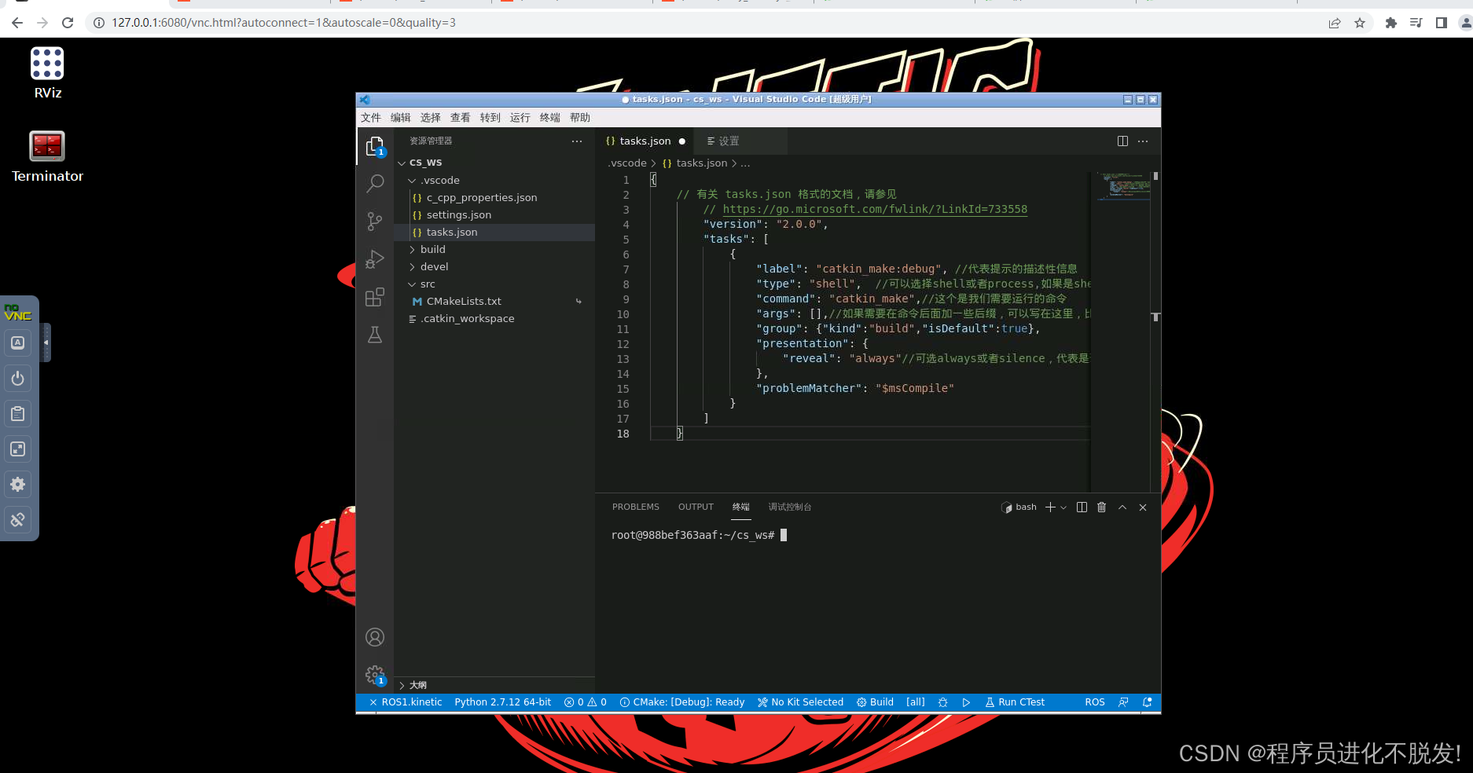Show noVNC extra keys panel

tap(17, 343)
